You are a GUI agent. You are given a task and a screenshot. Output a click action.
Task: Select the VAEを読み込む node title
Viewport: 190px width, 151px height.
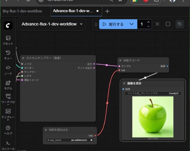58,130
